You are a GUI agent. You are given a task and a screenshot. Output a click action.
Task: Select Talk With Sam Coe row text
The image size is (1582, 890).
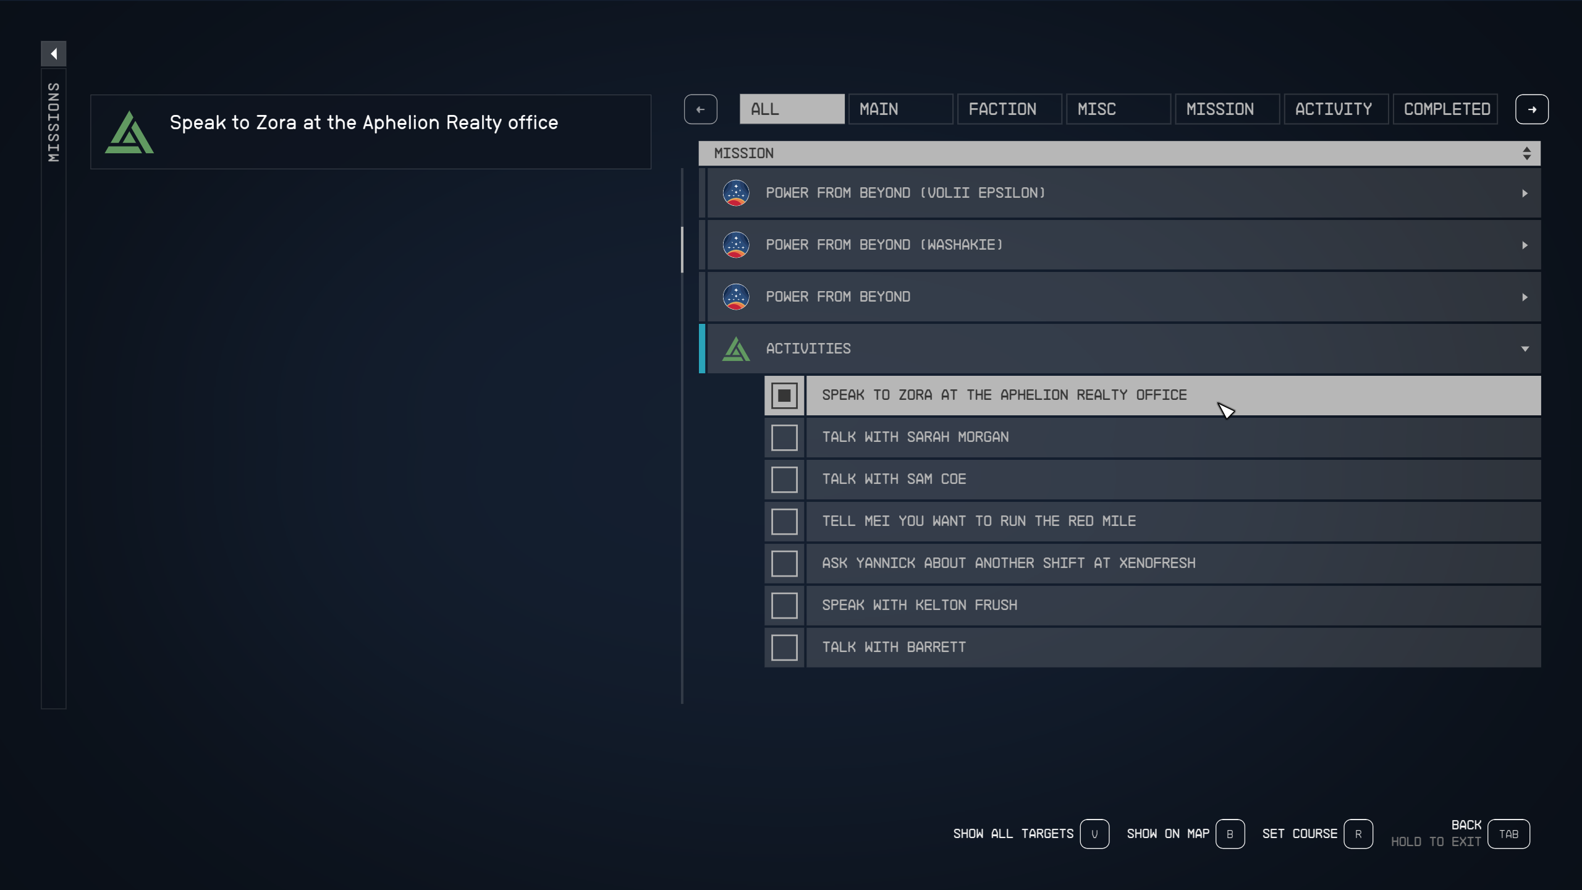click(894, 480)
